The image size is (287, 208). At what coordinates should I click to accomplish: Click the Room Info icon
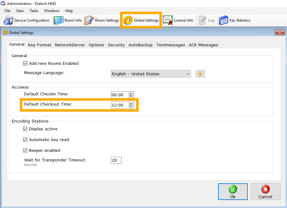click(x=59, y=20)
